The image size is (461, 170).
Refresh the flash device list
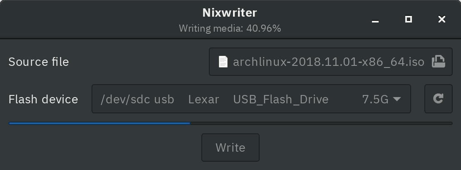pos(439,99)
